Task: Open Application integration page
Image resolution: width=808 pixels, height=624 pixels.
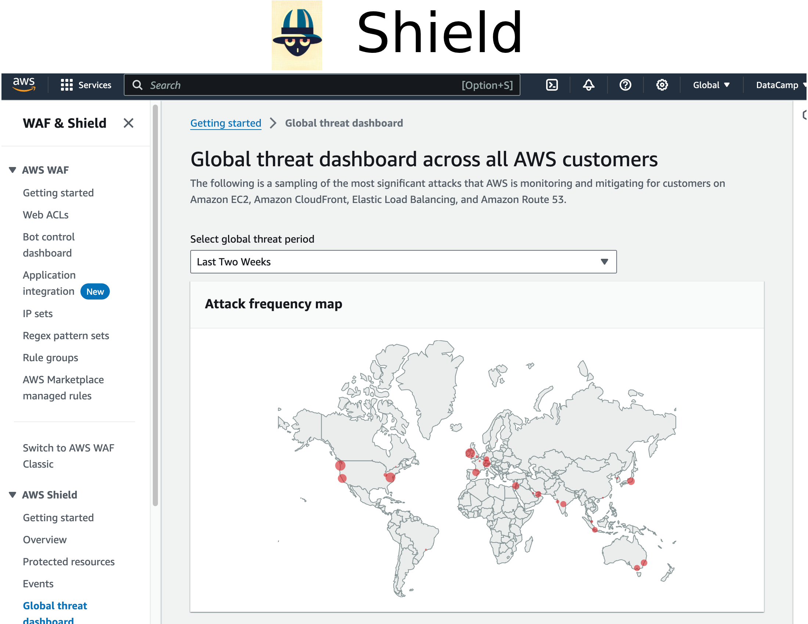Action: click(49, 283)
